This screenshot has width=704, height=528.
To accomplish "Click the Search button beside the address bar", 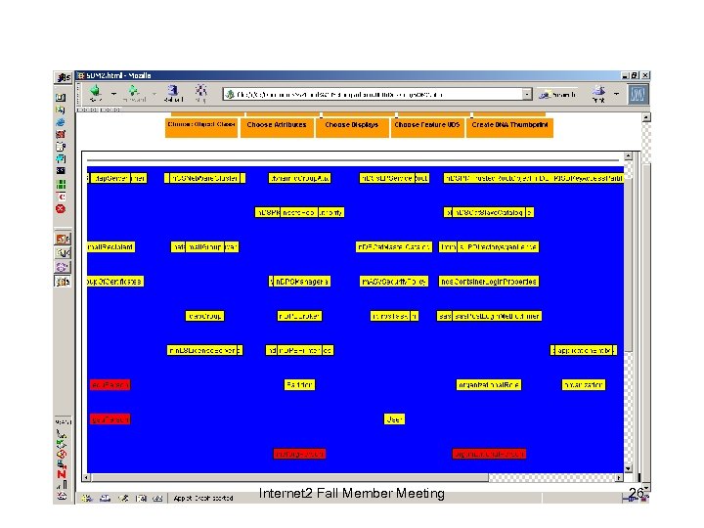I will point(557,94).
